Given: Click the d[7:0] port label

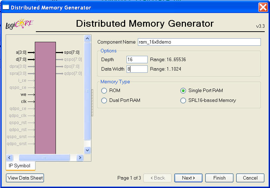Looking at the screenshot, I should [x=21, y=59].
